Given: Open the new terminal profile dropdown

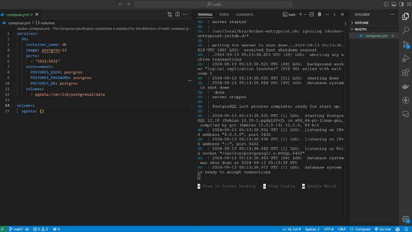Looking at the screenshot, I should coord(305,14).
